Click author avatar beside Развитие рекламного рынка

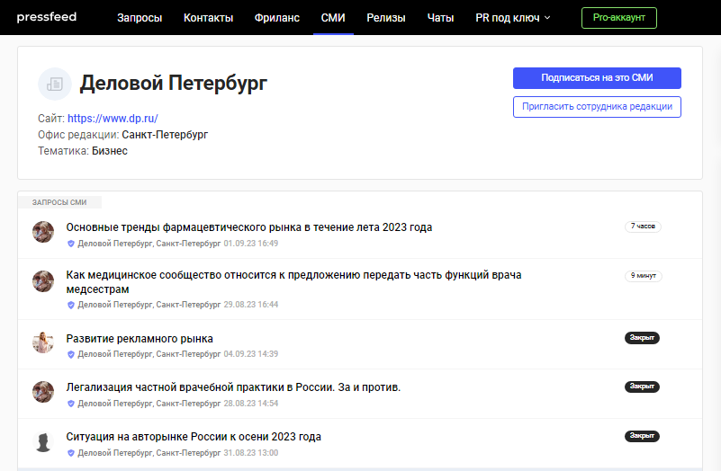(43, 342)
